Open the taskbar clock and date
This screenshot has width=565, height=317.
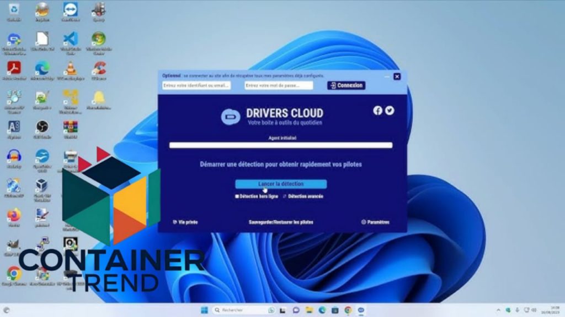click(550, 310)
